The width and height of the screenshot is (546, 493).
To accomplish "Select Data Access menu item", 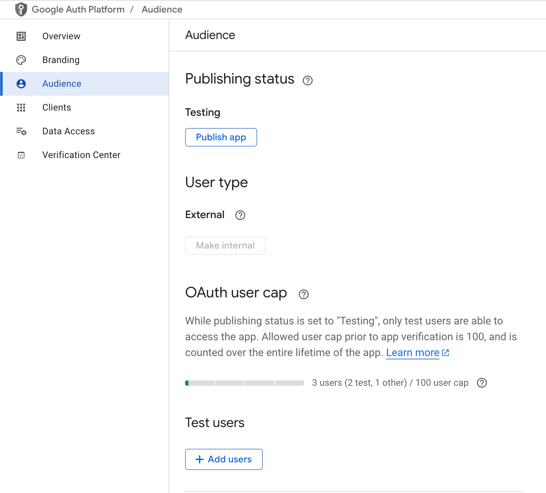I will tap(68, 131).
